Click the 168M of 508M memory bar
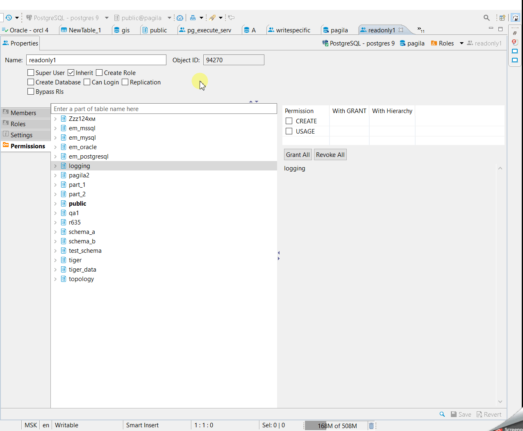 [x=336, y=425]
